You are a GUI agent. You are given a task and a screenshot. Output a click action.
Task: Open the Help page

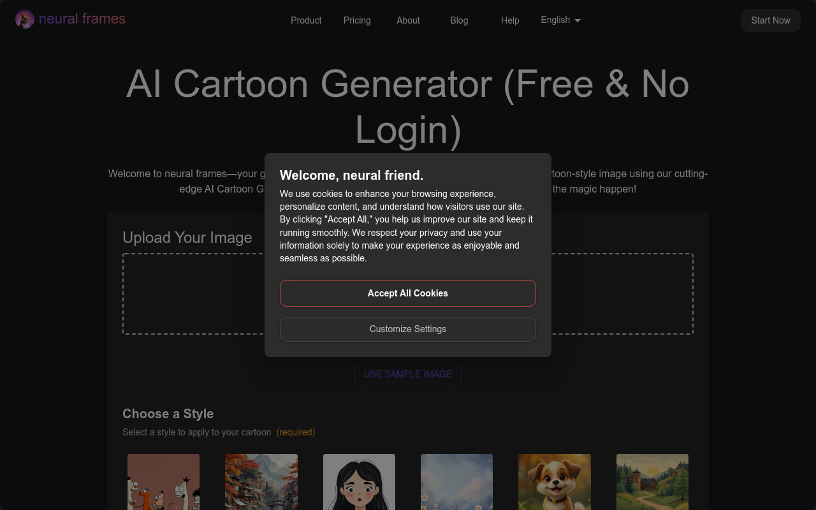point(510,20)
